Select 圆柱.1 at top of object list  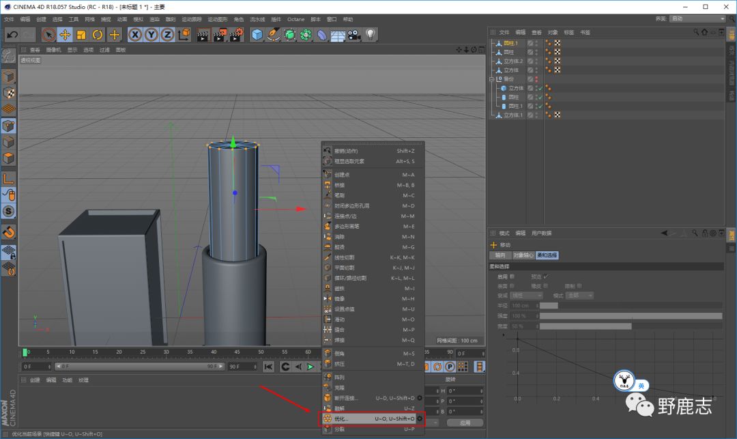511,43
